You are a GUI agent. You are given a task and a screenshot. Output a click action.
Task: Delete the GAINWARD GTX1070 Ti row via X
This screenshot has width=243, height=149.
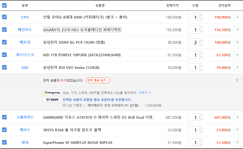tap(237, 117)
